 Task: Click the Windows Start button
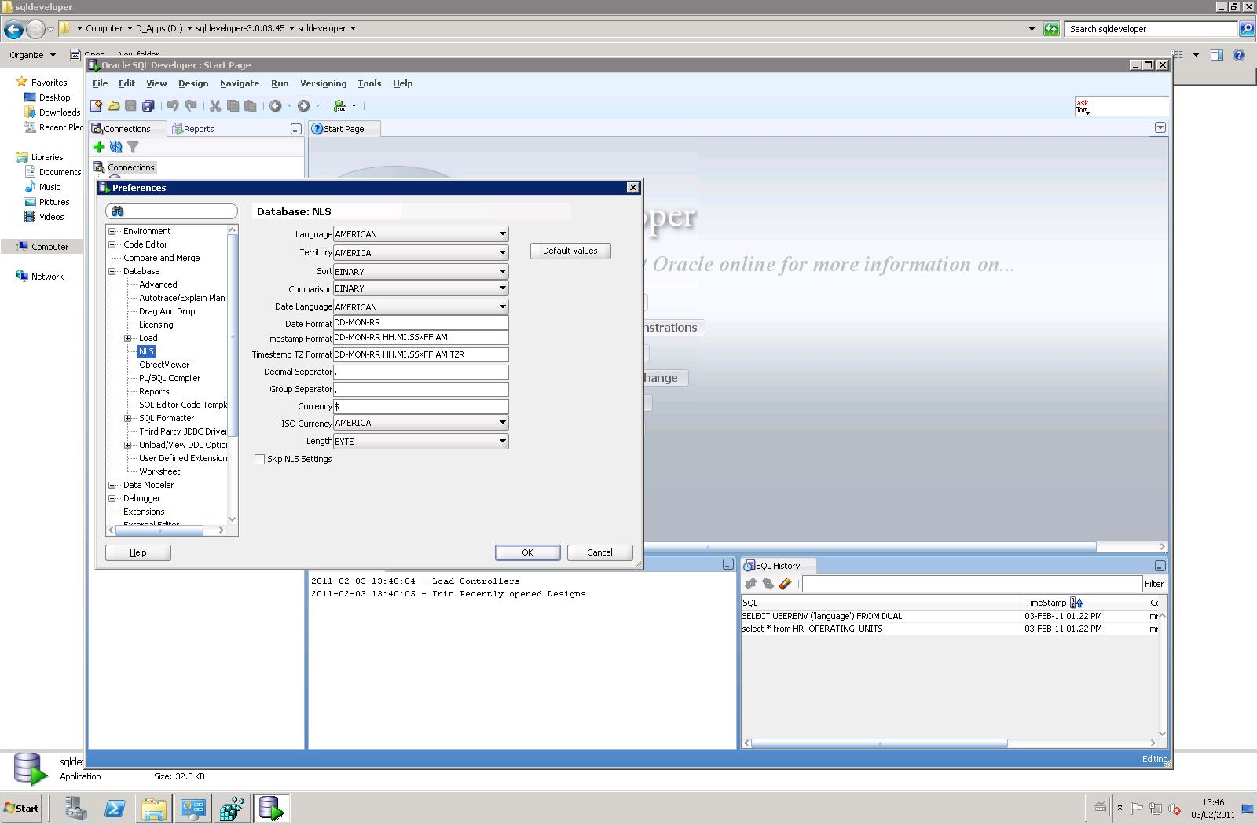click(x=22, y=808)
